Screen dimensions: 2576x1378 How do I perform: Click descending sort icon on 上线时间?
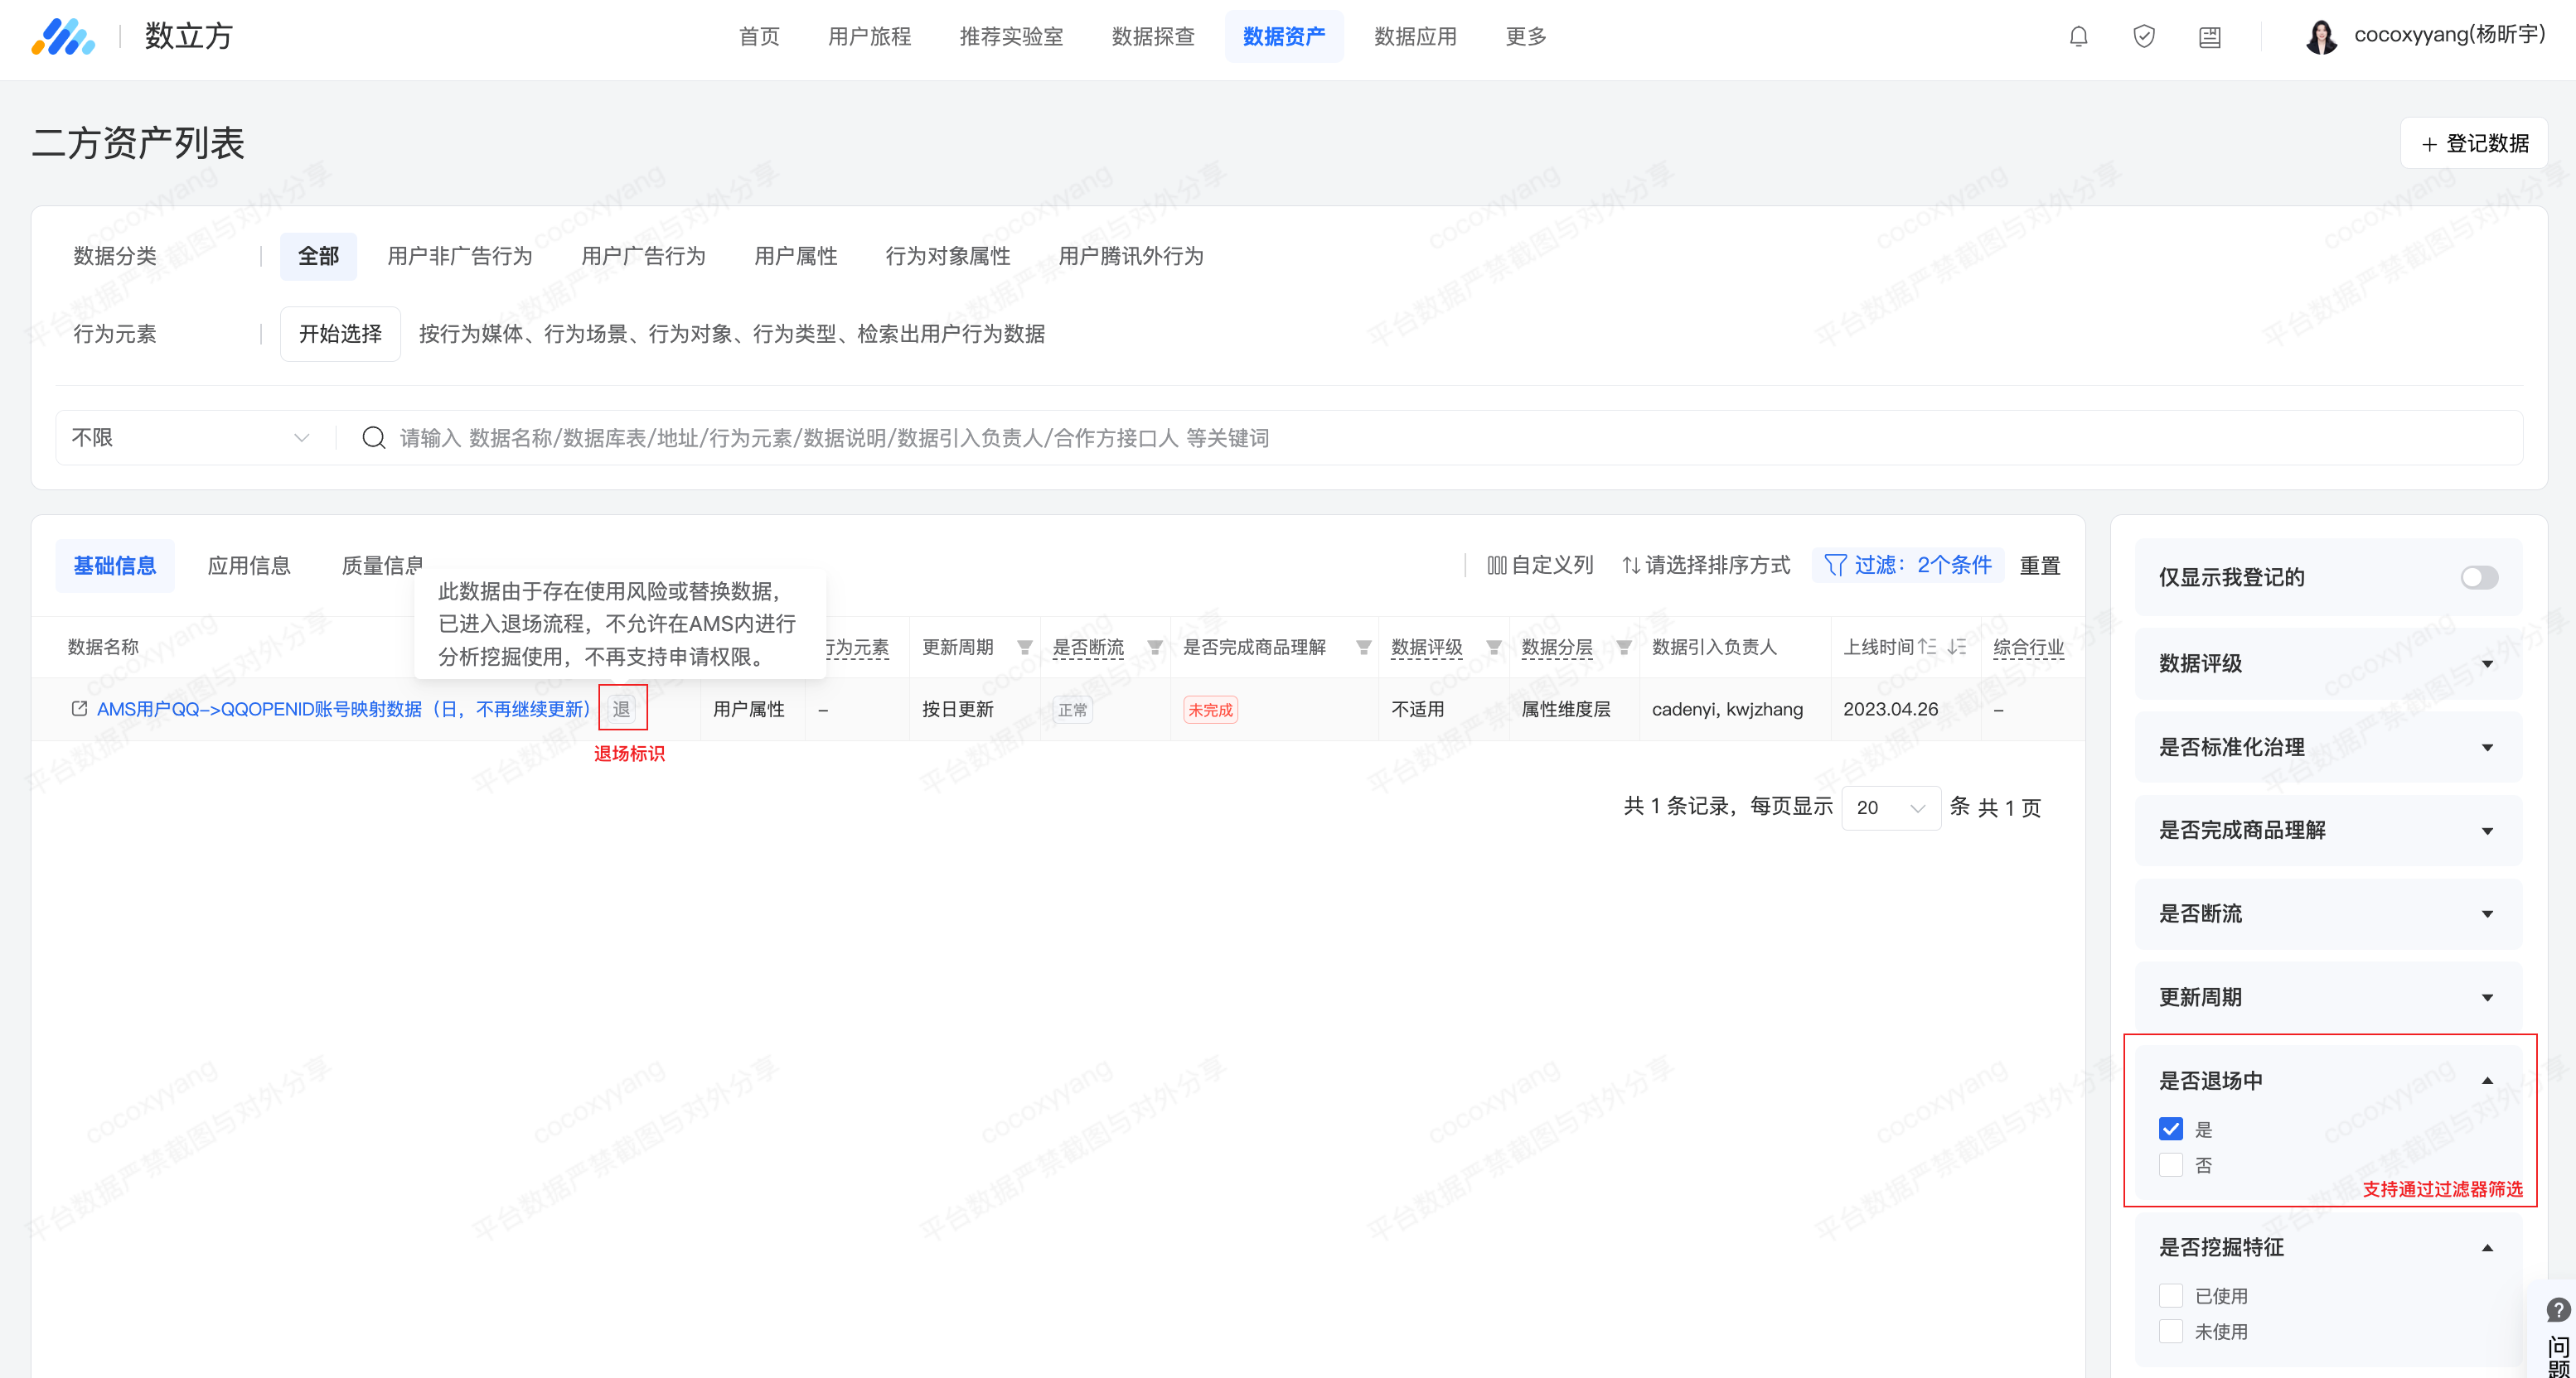pyautogui.click(x=1957, y=648)
